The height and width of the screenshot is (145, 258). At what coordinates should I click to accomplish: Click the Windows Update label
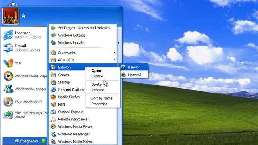pyautogui.click(x=71, y=43)
